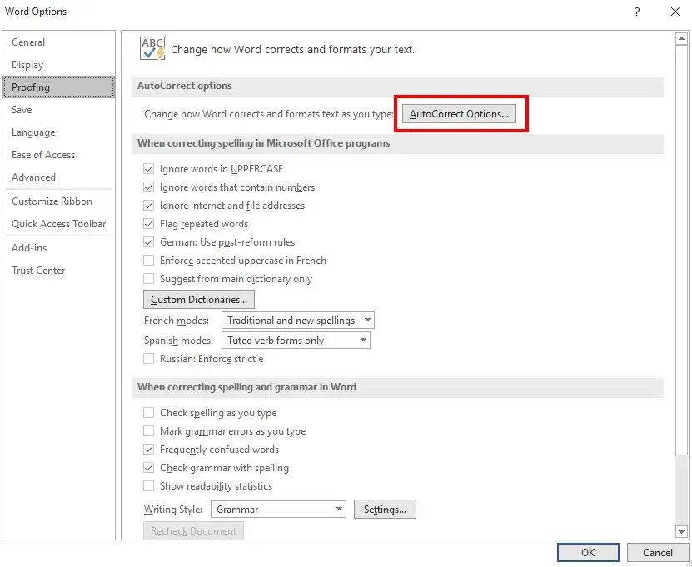Click the scrollbar up arrow
Viewport: 692px width, 567px height.
(x=681, y=39)
